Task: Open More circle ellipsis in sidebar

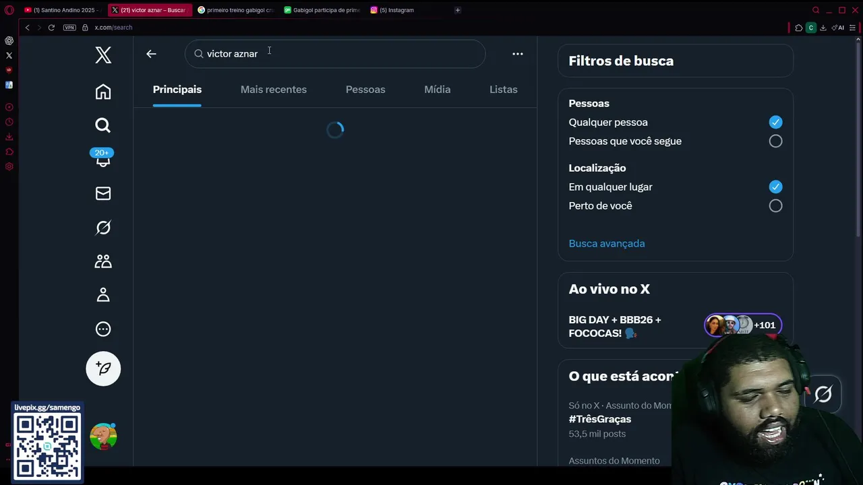Action: pyautogui.click(x=103, y=329)
